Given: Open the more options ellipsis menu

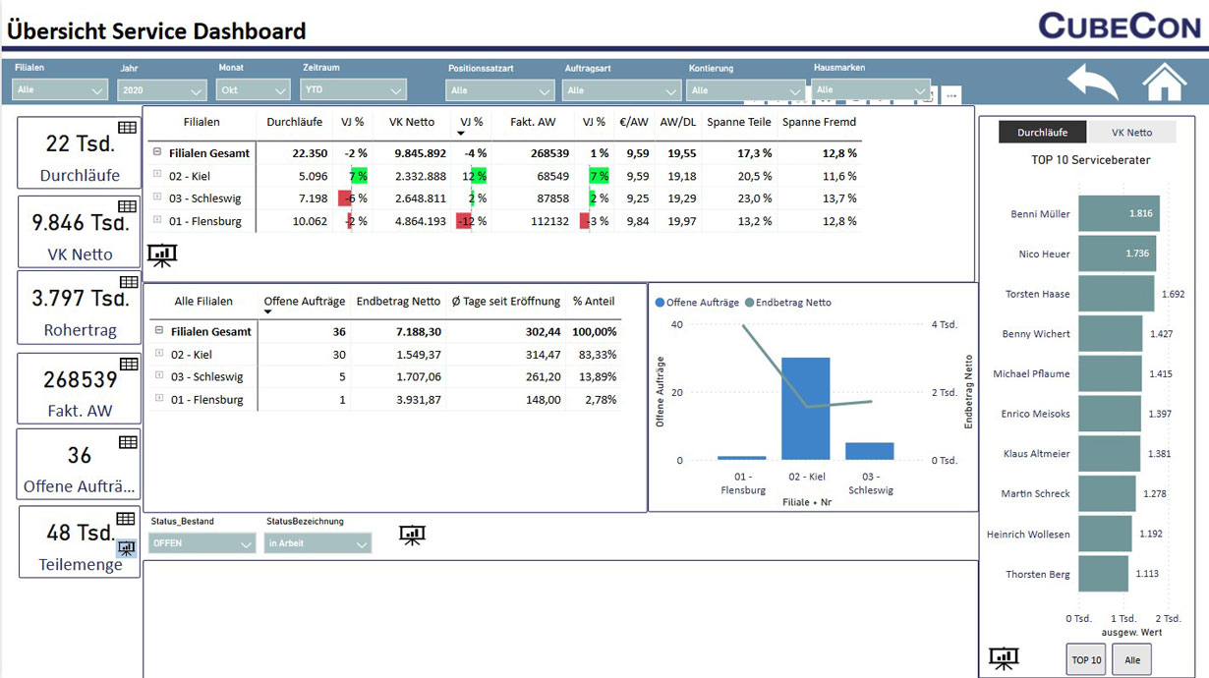Looking at the screenshot, I should 951,96.
